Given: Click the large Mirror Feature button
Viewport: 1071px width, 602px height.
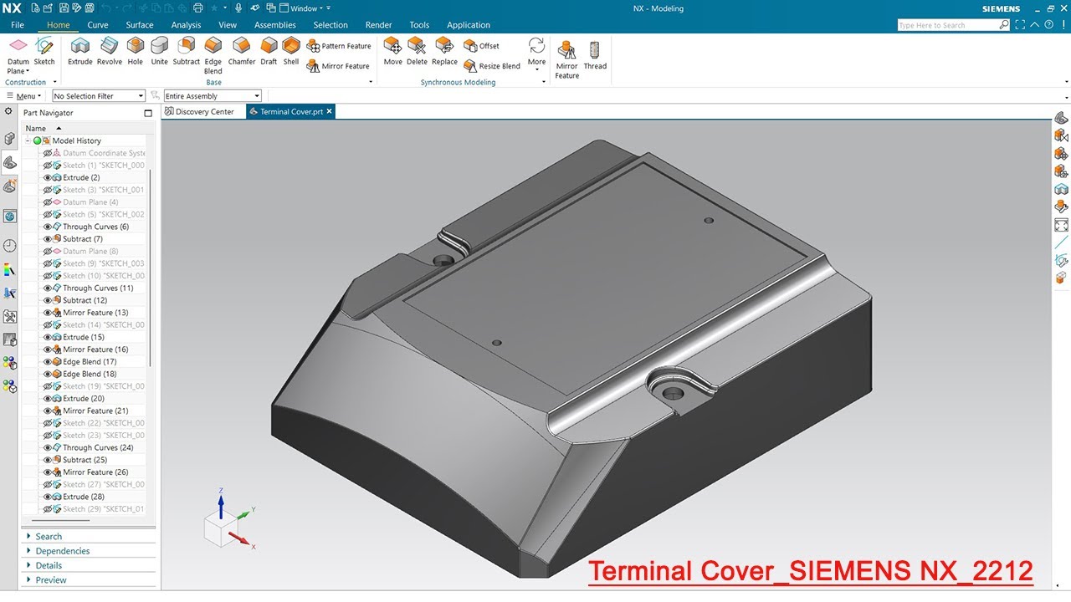Looking at the screenshot, I should pos(567,59).
